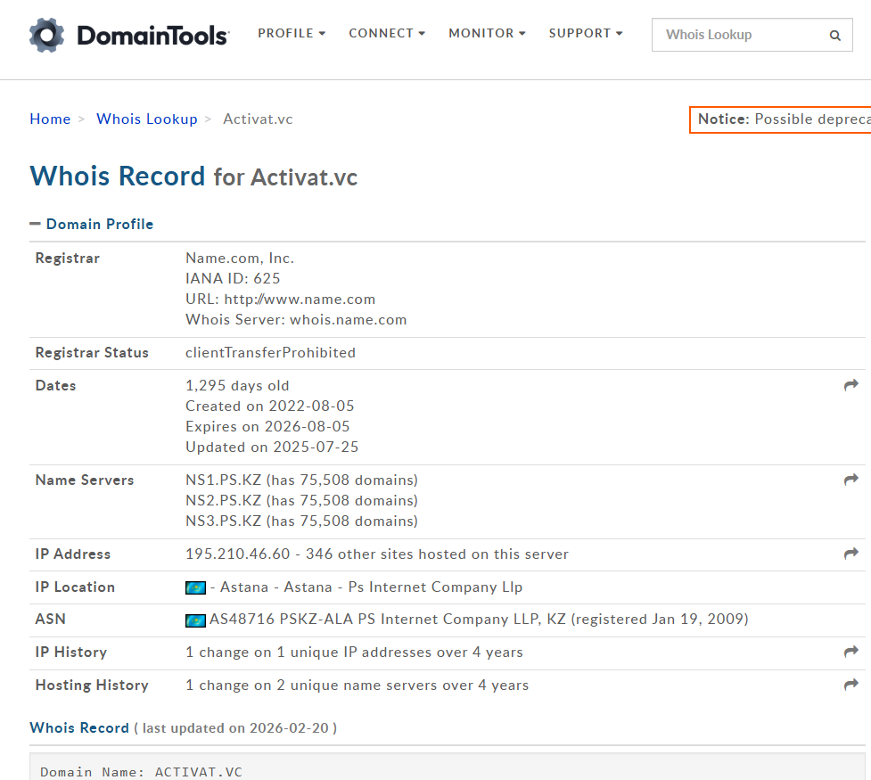This screenshot has width=871, height=780.
Task: Click the Kazakhstan flag in IP Location row
Action: coord(195,587)
